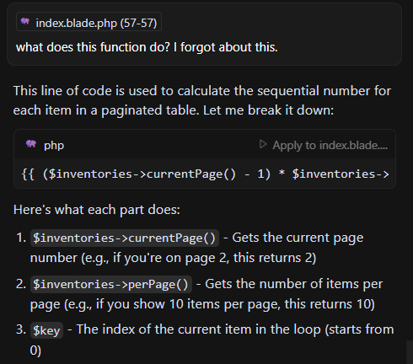The width and height of the screenshot is (413, 364).
Task: Click the opening curly braces in code block
Action: click(x=28, y=174)
